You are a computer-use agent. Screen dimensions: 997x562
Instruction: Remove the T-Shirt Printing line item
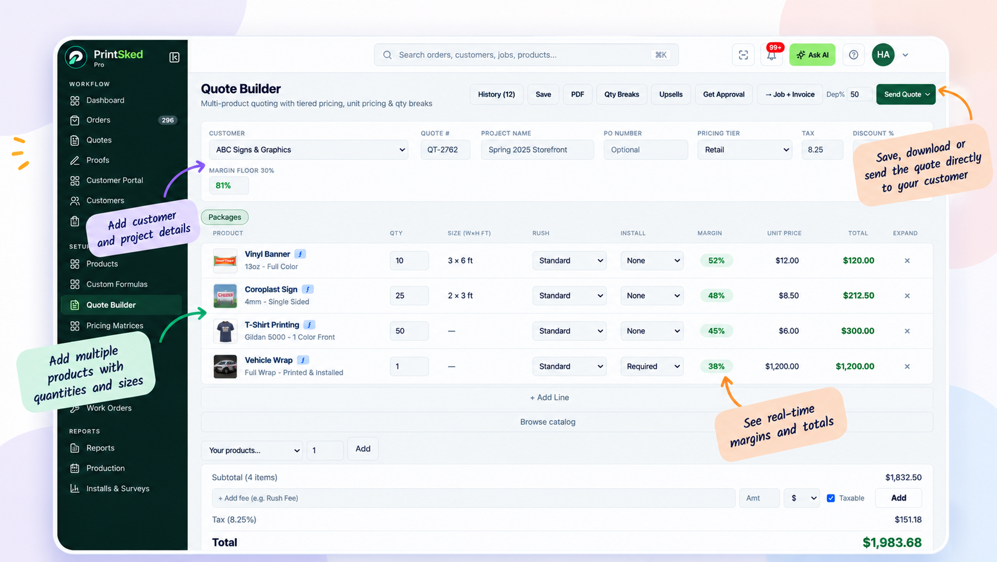pyautogui.click(x=907, y=331)
